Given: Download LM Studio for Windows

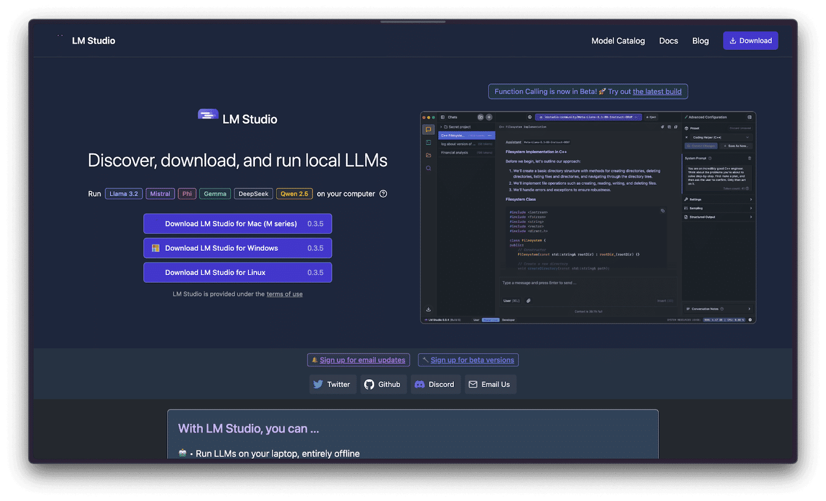Looking at the screenshot, I should tap(237, 248).
